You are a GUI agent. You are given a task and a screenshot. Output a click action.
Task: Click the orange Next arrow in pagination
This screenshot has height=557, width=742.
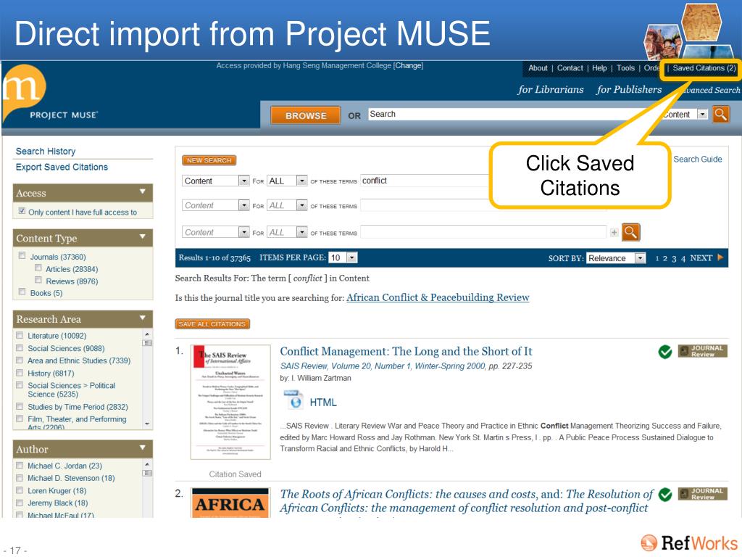(720, 257)
